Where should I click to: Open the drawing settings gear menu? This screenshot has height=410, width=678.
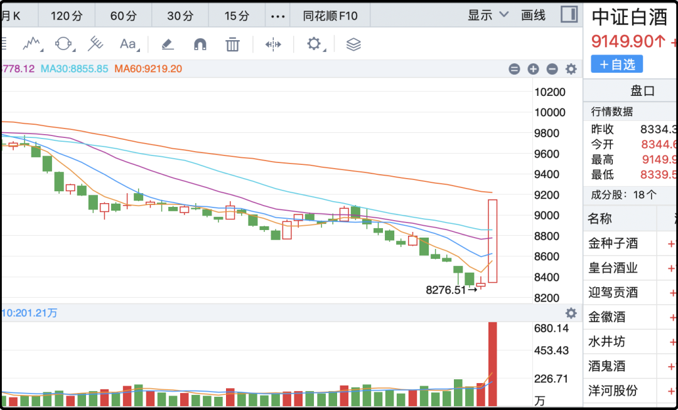[x=314, y=44]
